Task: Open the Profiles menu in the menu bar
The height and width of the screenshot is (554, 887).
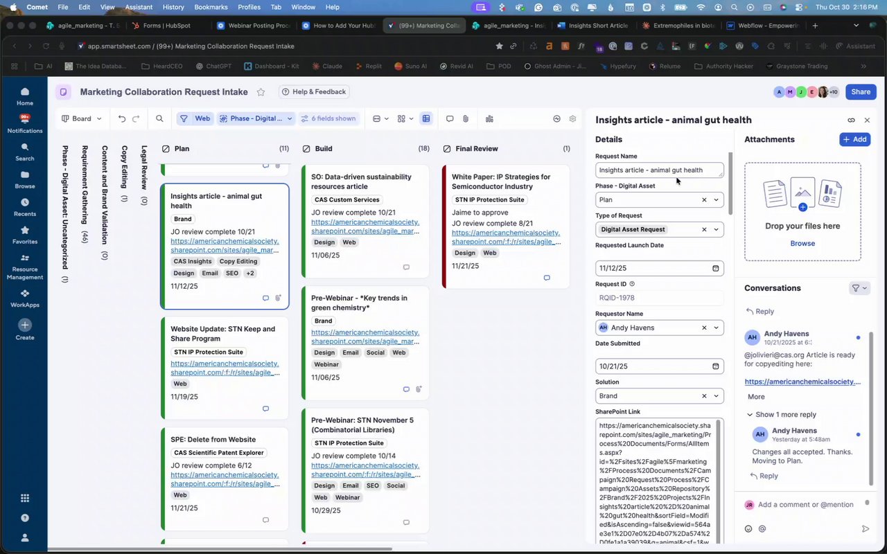Action: (249, 7)
